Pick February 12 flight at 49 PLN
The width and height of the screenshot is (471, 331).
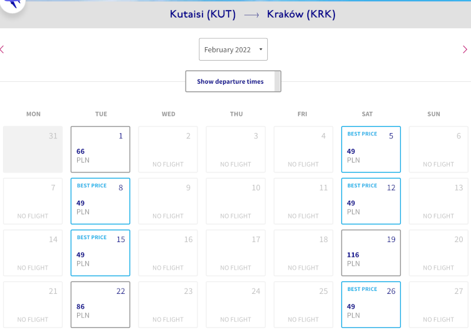click(371, 201)
